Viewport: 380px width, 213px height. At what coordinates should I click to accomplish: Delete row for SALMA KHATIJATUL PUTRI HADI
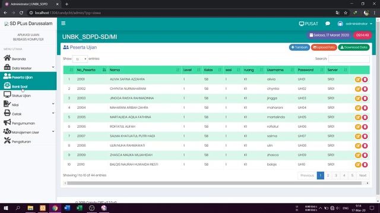[x=365, y=136]
